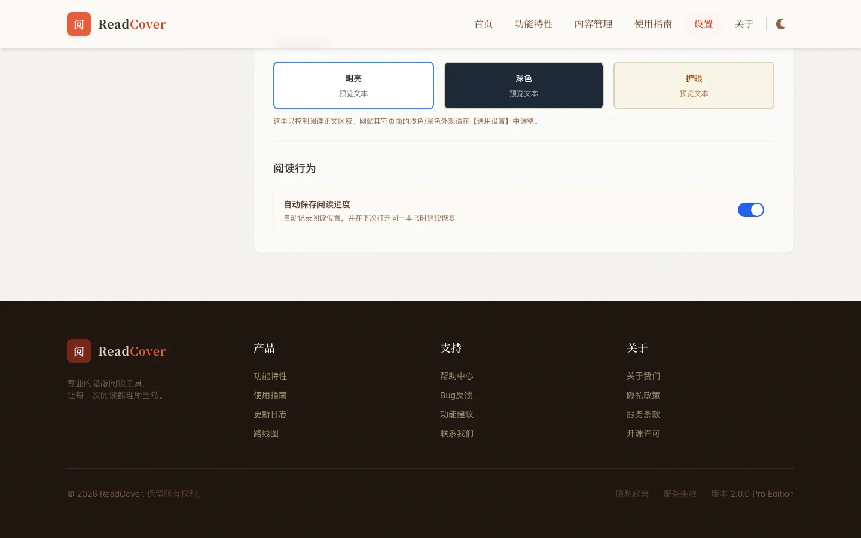Screen dimensions: 861x538
Task: Open the 功能建议 footer link
Action: pos(457,414)
